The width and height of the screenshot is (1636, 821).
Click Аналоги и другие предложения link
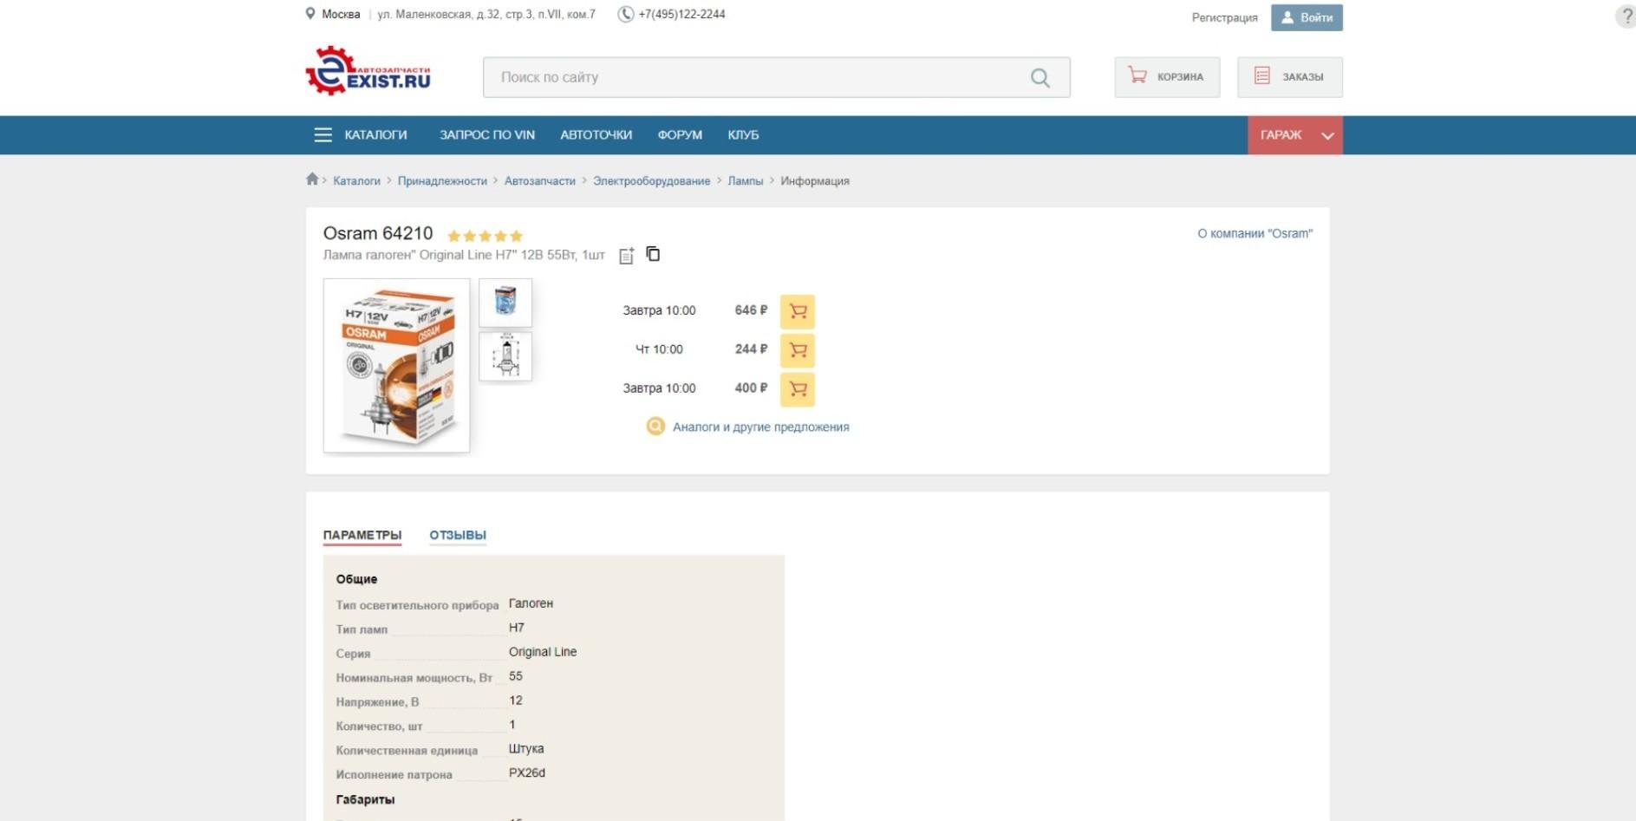761,427
